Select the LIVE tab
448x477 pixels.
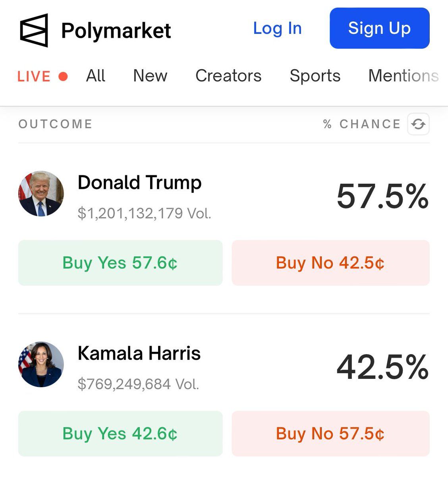click(34, 76)
